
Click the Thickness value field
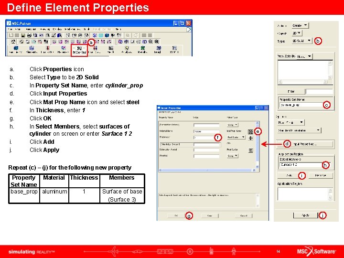pos(206,138)
